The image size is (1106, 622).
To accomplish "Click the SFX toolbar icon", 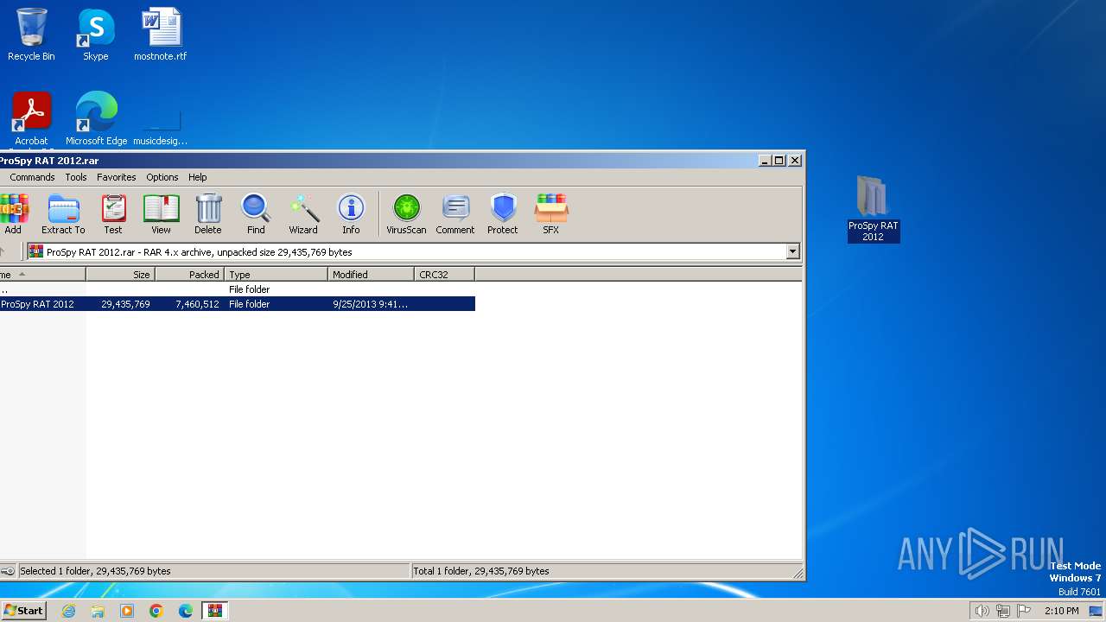I will (550, 214).
